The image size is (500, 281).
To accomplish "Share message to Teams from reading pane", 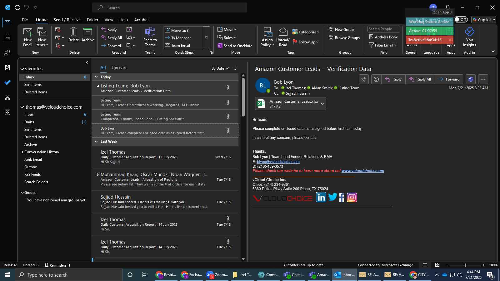I will point(471,79).
